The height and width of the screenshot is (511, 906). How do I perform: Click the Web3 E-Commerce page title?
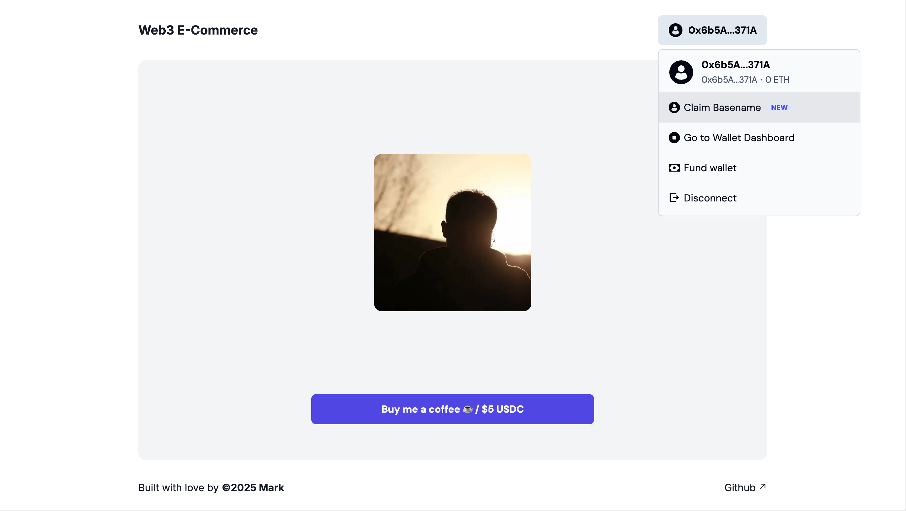pos(198,30)
